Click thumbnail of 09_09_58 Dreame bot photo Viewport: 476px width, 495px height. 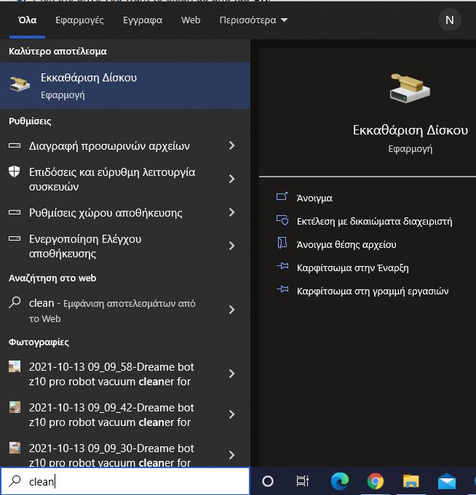tap(15, 366)
